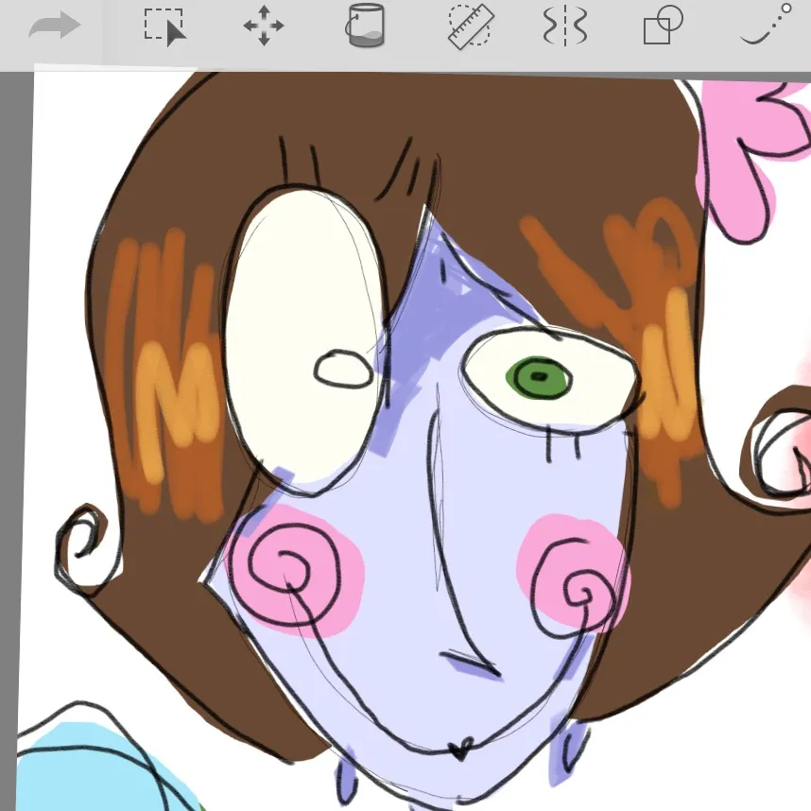Click the small heart on the chin
Viewport: 811px width, 811px height.
pos(460,751)
